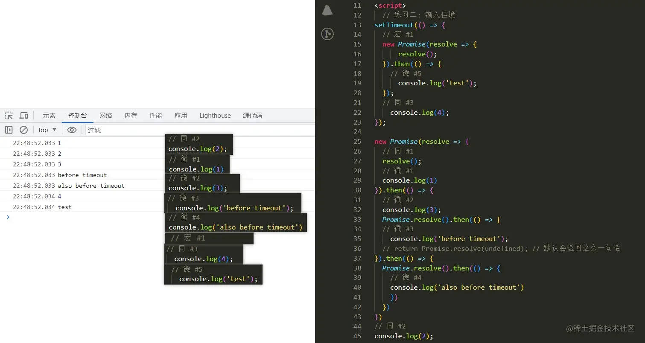Clear the console with the circle-slash icon

tap(24, 130)
